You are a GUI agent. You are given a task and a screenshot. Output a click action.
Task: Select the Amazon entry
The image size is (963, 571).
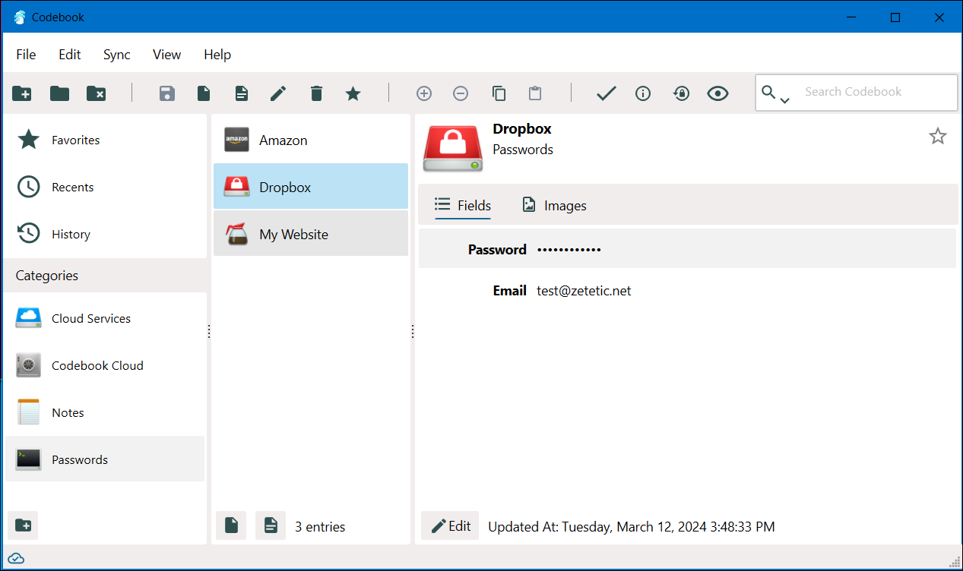pos(311,140)
